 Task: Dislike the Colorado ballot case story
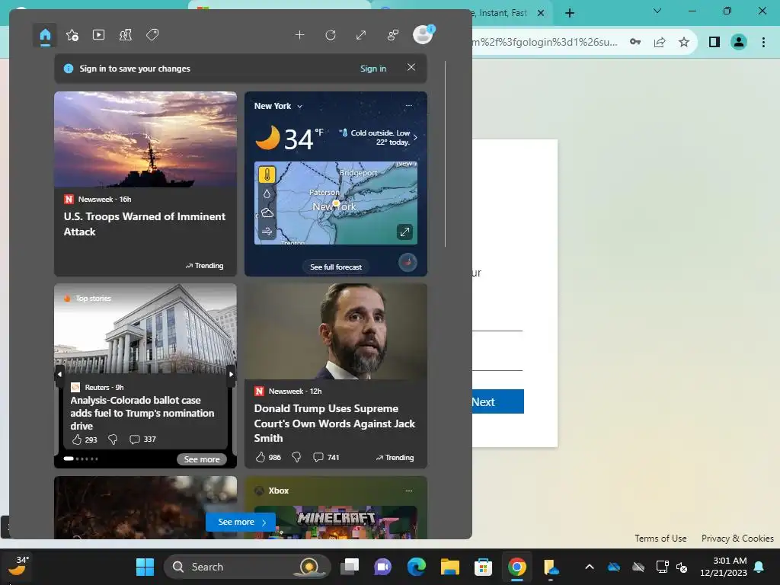coord(113,440)
